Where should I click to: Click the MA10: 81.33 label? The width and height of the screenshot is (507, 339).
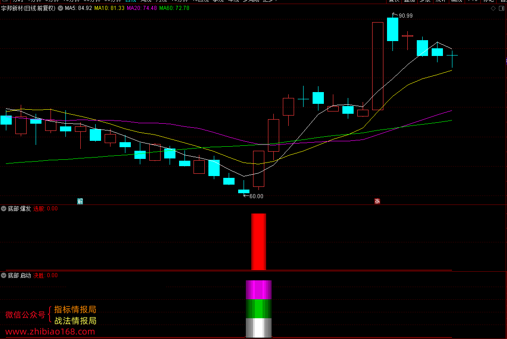109,8
